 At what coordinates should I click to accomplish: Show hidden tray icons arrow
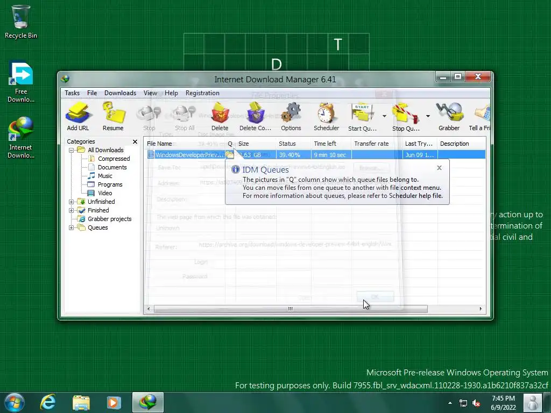pos(450,403)
